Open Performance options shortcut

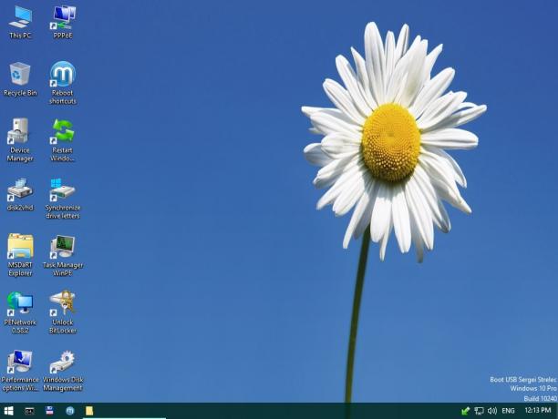click(20, 371)
